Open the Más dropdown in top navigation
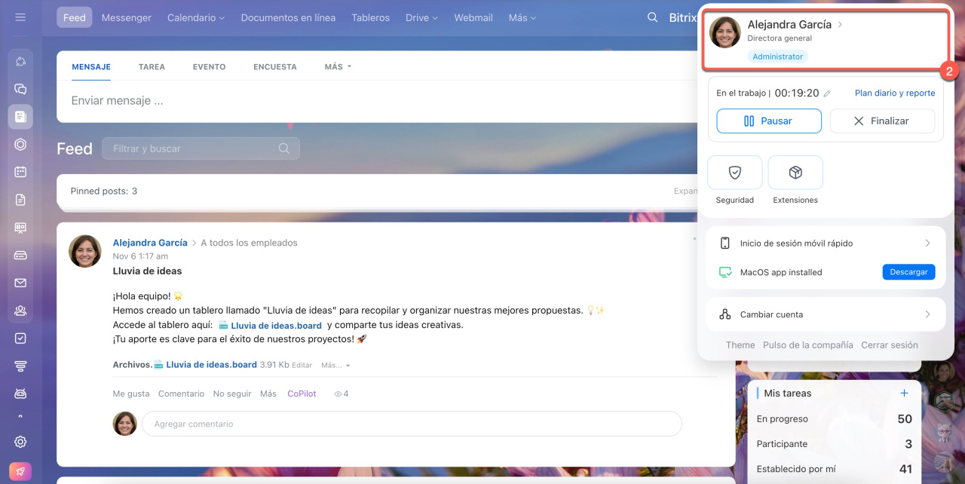Viewport: 965px width, 484px height. [x=522, y=17]
